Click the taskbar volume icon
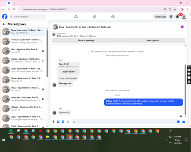The image size is (191, 152). coord(170,143)
